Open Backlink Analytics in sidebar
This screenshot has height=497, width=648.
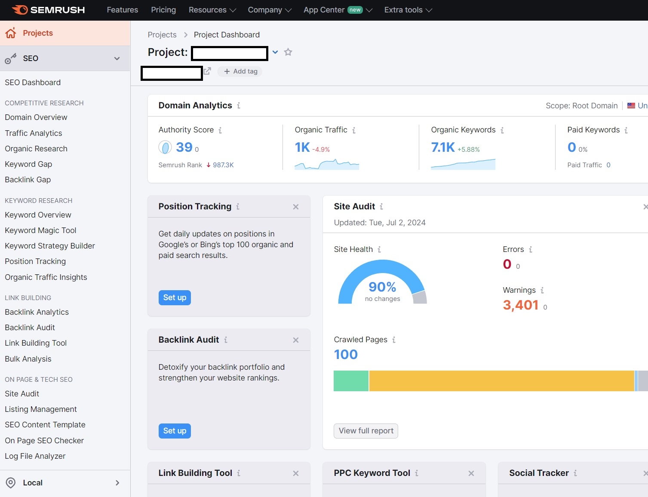(x=37, y=312)
